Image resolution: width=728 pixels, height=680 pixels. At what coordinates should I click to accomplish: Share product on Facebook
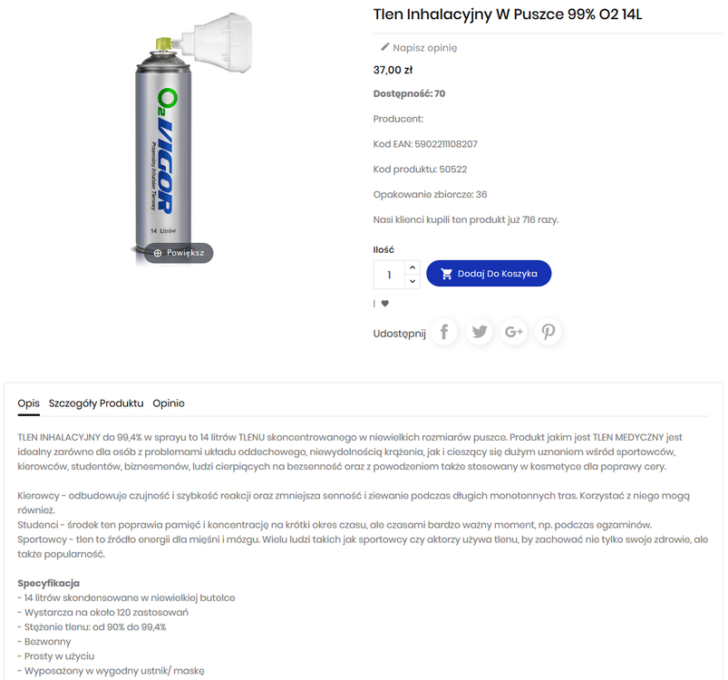[444, 332]
